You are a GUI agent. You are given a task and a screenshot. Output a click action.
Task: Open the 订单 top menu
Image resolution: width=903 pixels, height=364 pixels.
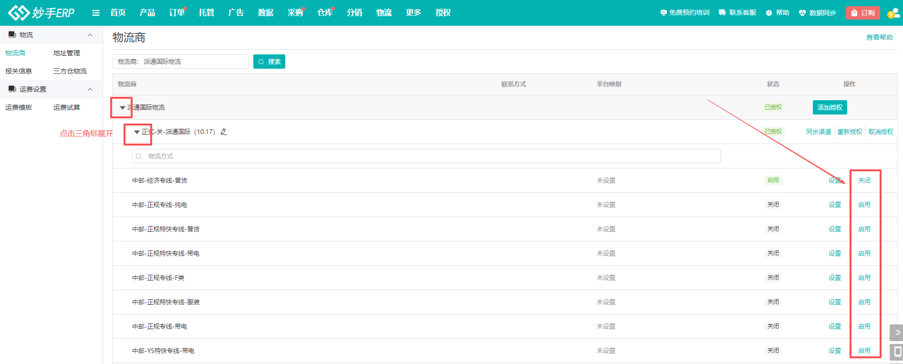pyautogui.click(x=176, y=13)
